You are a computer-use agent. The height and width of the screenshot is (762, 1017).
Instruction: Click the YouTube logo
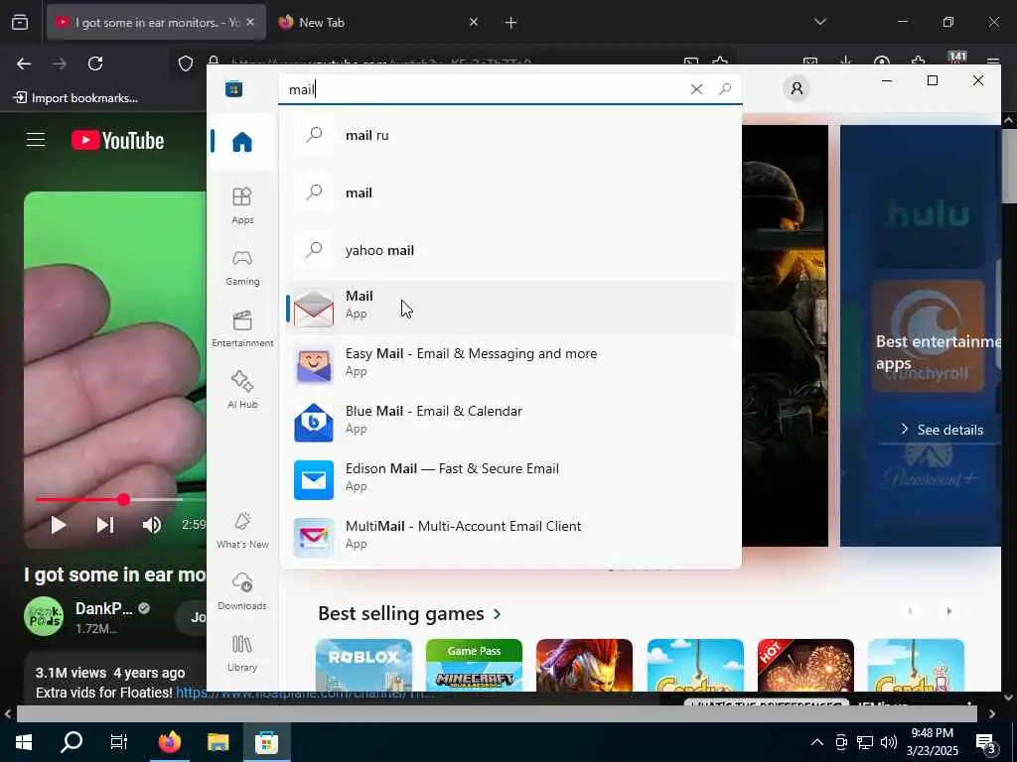[x=117, y=141]
